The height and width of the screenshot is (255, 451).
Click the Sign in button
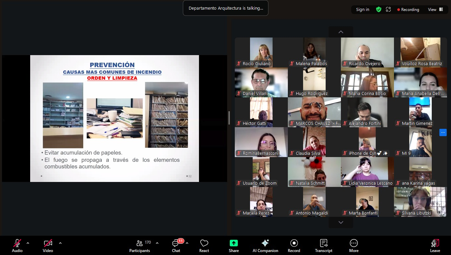click(x=362, y=10)
